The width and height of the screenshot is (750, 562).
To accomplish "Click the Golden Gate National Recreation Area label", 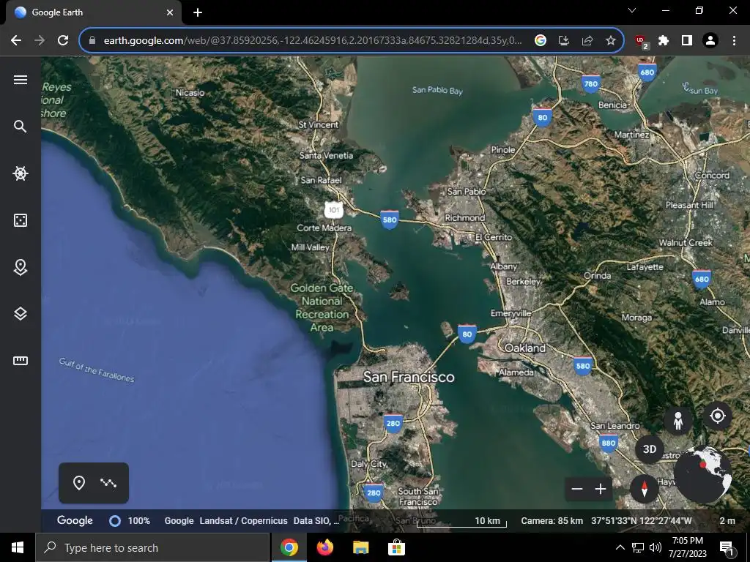I will click(x=322, y=308).
